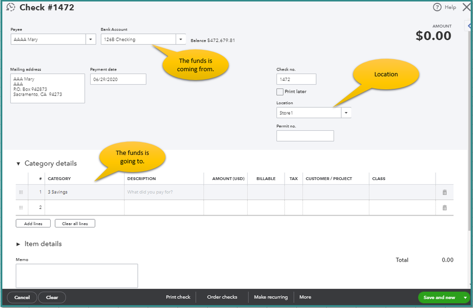This screenshot has height=308, width=473.
Task: Open the Payee dropdown arrow
Action: 90,39
